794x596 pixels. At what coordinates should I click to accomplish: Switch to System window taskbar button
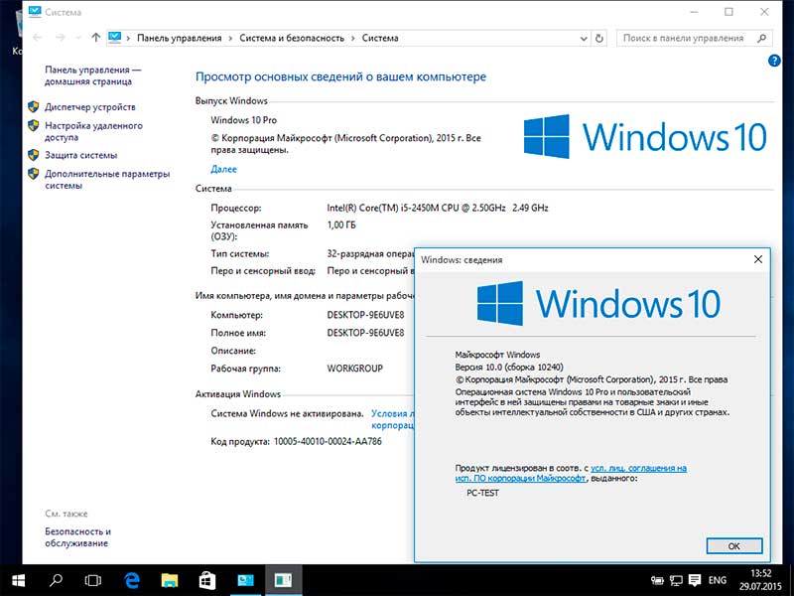(x=246, y=580)
